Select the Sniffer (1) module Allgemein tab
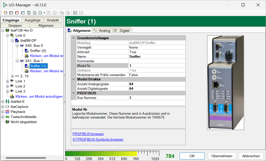This screenshot has height=161, width=266. [79, 30]
